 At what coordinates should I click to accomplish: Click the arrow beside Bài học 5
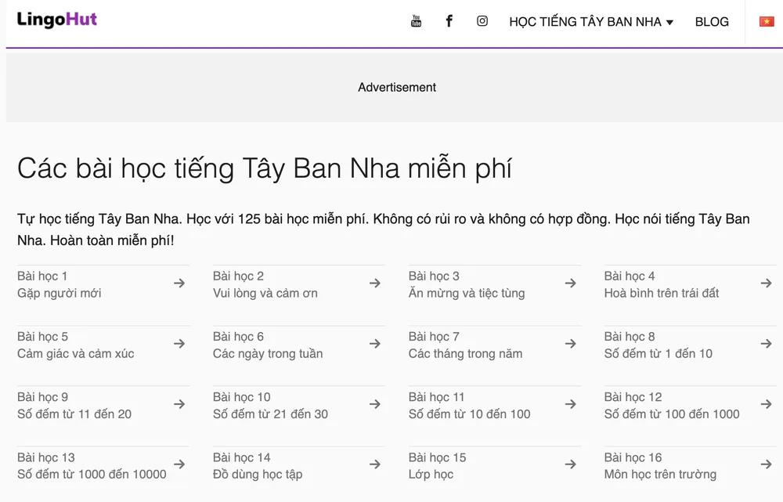point(179,343)
